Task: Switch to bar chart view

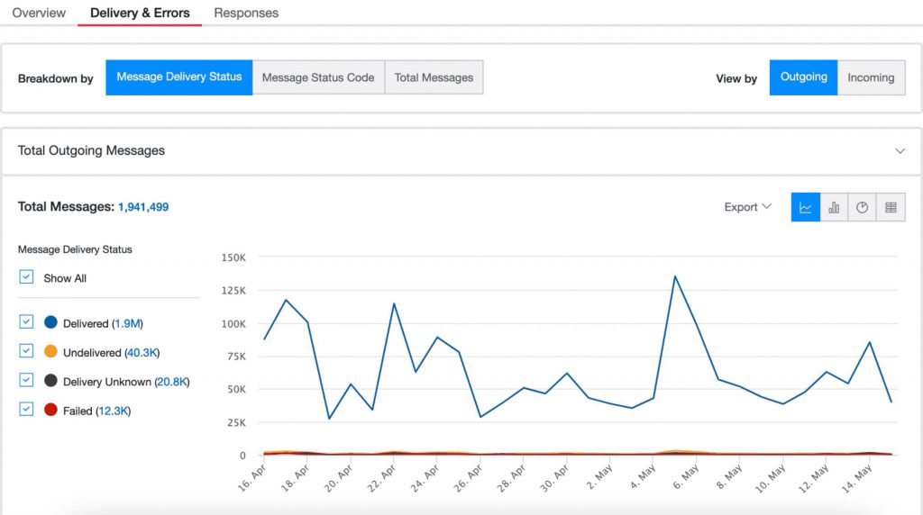Action: pyautogui.click(x=834, y=207)
